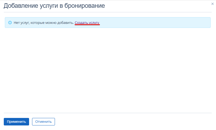Open the "Создать услугу" link

click(x=87, y=23)
